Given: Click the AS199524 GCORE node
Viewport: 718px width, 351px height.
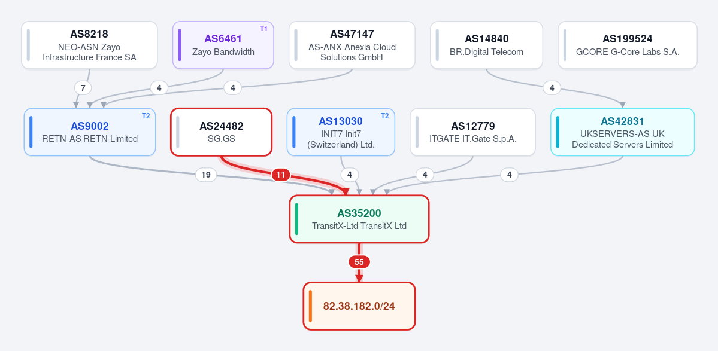Looking at the screenshot, I should 628,45.
